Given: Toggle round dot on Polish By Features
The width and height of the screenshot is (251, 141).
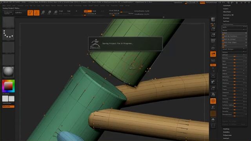Looking at the screenshot, I should click(246, 36).
